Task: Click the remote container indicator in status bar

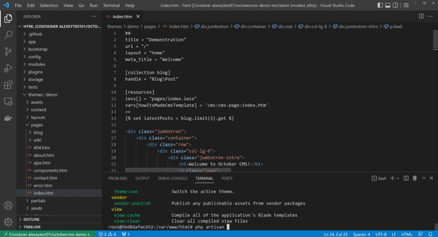Action: coord(48,234)
